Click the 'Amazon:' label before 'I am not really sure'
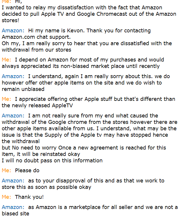 13,115
